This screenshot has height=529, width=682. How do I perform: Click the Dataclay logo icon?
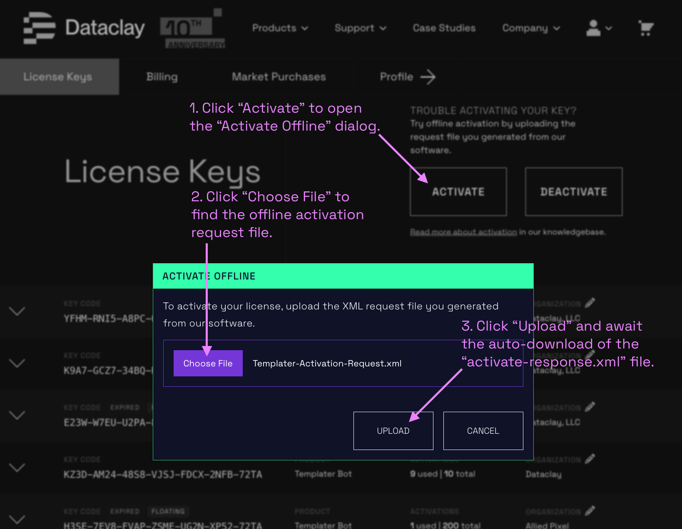tap(39, 28)
